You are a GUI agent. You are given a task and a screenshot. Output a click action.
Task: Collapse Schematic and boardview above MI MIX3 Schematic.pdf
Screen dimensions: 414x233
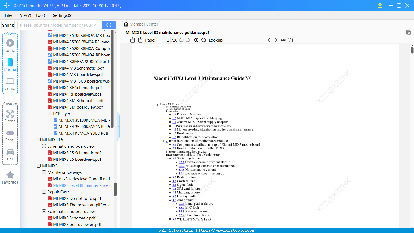[x=44, y=211]
